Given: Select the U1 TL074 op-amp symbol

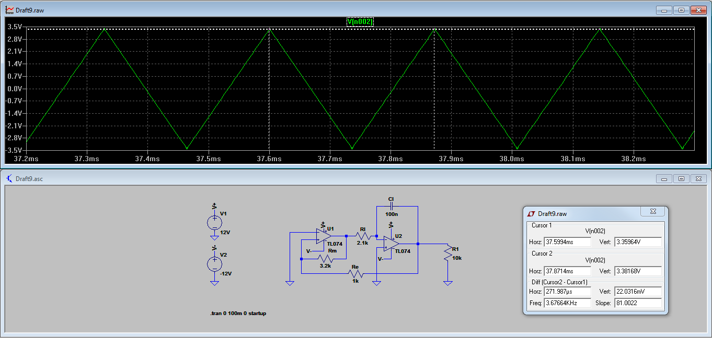Looking at the screenshot, I should point(324,236).
